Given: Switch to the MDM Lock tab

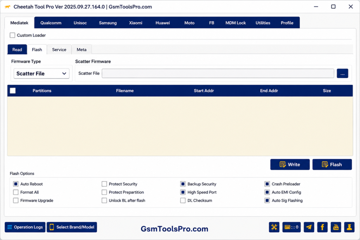Looking at the screenshot, I should coord(236,23).
